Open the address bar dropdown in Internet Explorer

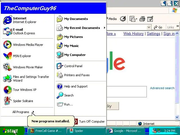(x=149, y=27)
